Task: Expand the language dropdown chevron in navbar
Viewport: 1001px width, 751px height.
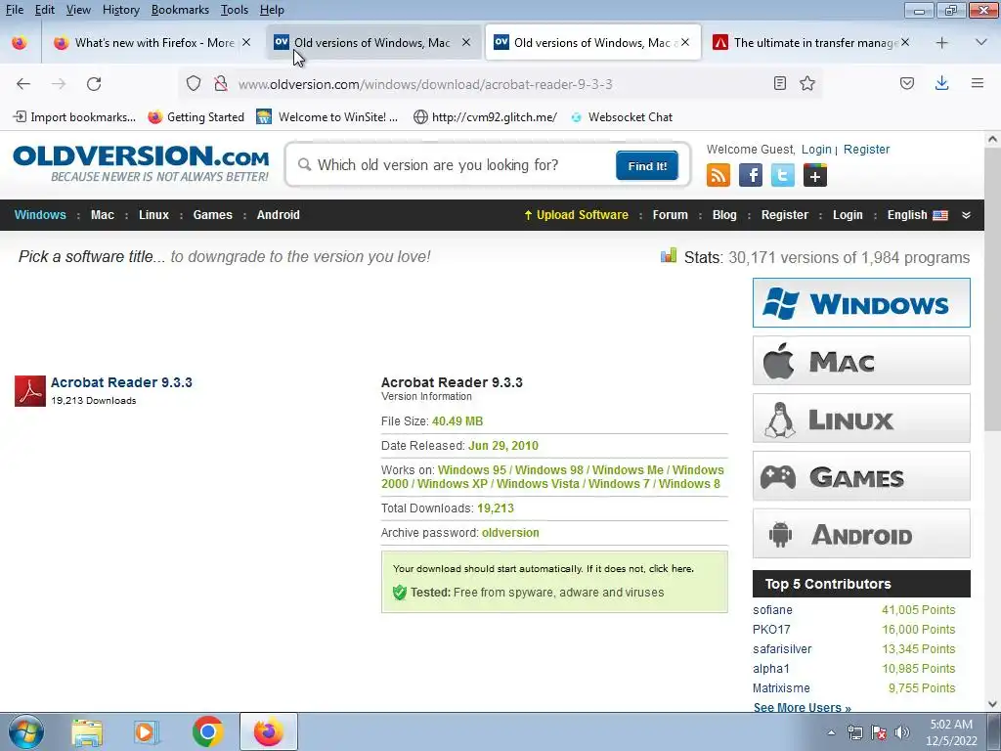Action: [x=967, y=215]
